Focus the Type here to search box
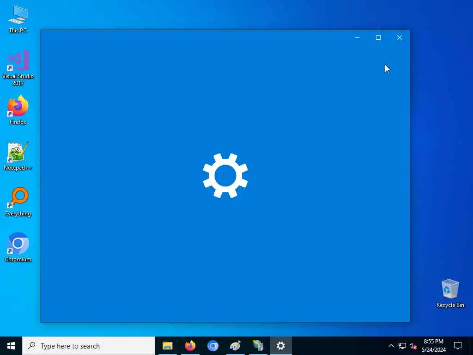The width and height of the screenshot is (473, 355). click(89, 346)
